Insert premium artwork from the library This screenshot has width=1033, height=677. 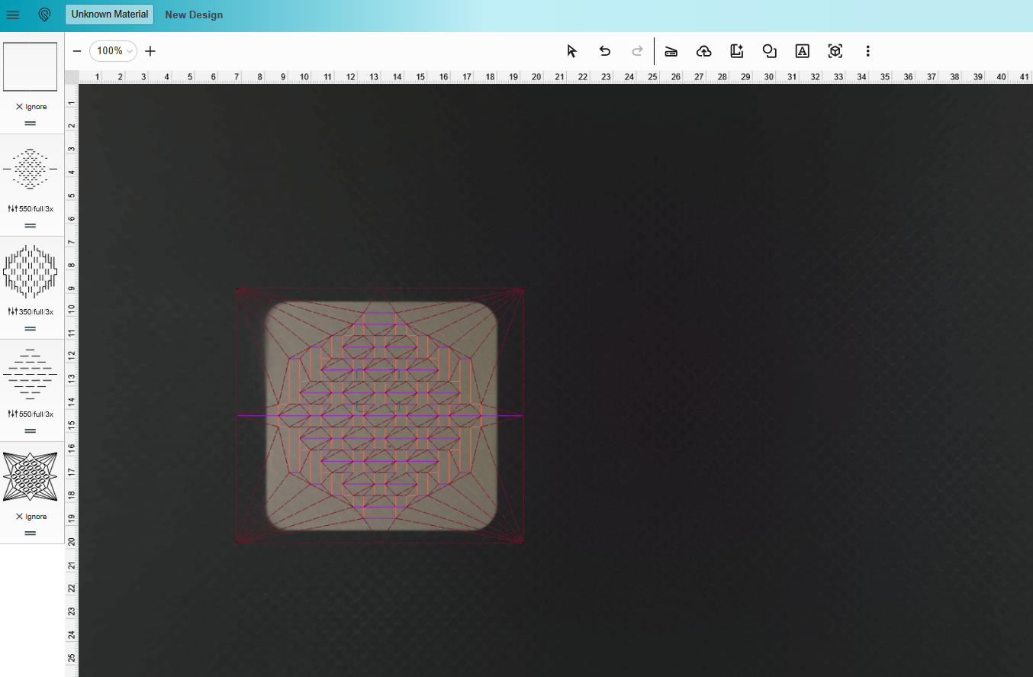(x=736, y=51)
